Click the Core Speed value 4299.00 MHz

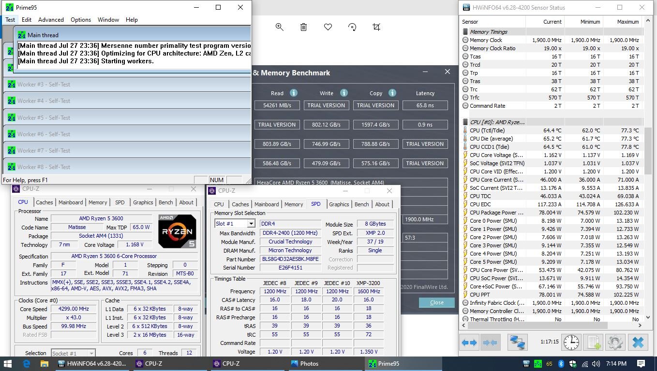pyautogui.click(x=75, y=309)
